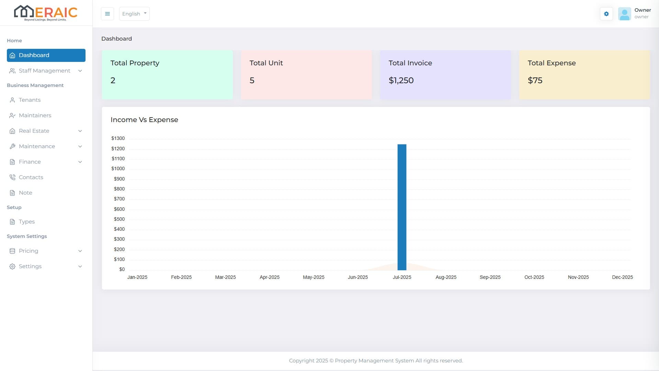Viewport: 659px width, 371px height.
Task: Select the Maintenance wrench icon
Action: pyautogui.click(x=12, y=146)
